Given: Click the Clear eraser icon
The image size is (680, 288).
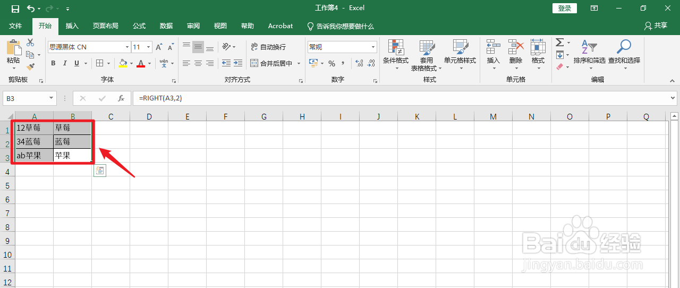Looking at the screenshot, I should (559, 67).
